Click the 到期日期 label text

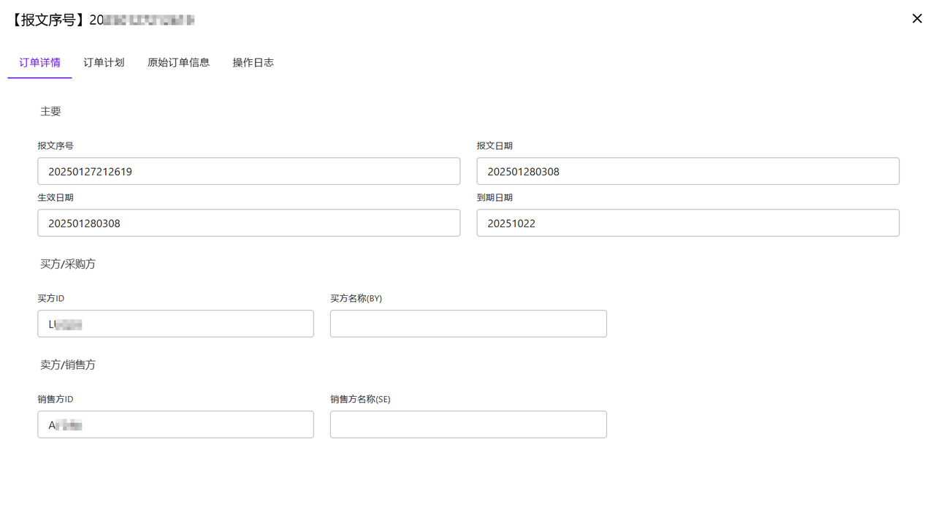(495, 198)
